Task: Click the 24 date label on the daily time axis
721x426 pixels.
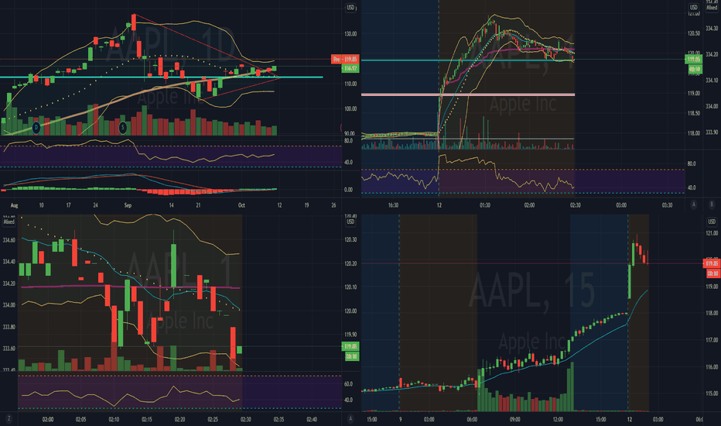Action: point(95,205)
